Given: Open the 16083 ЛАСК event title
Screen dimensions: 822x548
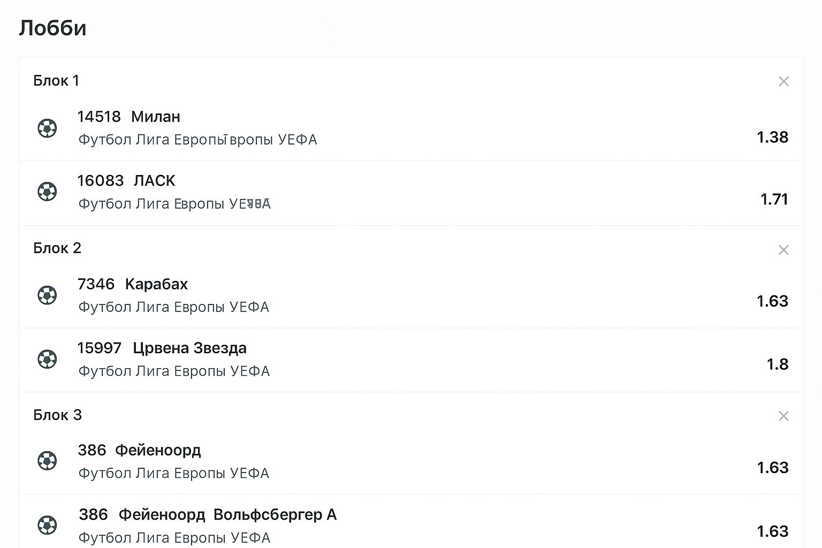Looking at the screenshot, I should (126, 181).
